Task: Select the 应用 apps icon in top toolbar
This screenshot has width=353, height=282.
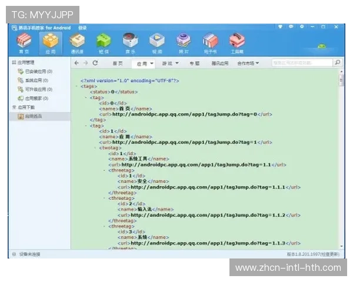Action: point(51,42)
